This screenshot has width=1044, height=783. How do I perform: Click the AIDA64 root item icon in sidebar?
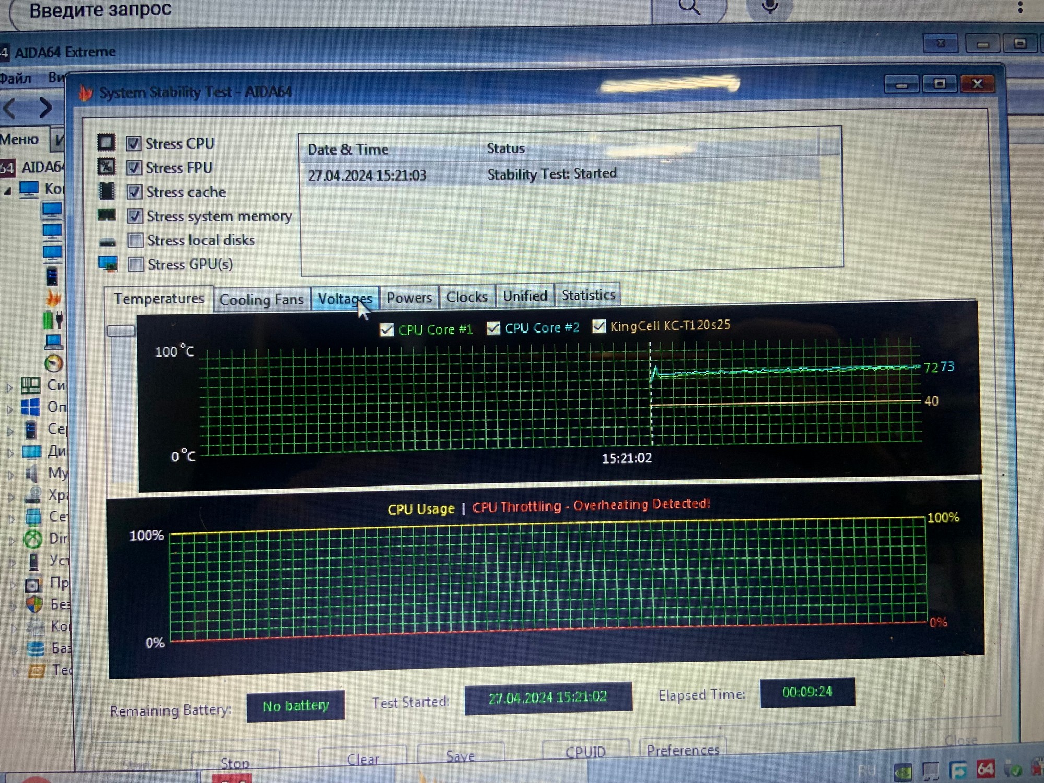(x=7, y=168)
